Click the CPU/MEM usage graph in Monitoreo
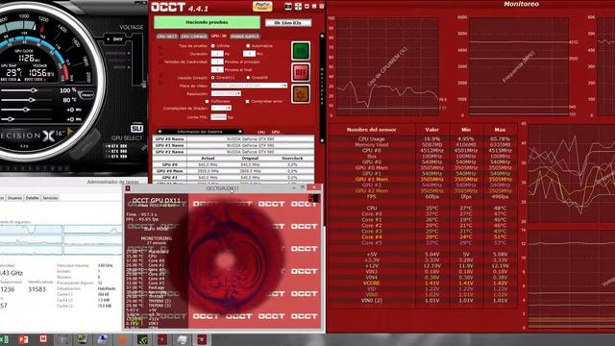The width and height of the screenshot is (615, 346). (387, 66)
